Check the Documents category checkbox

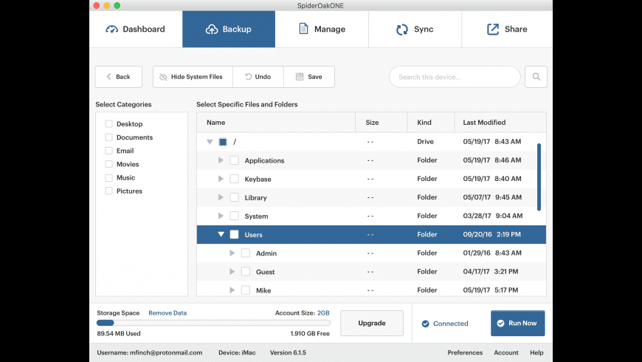coord(109,137)
